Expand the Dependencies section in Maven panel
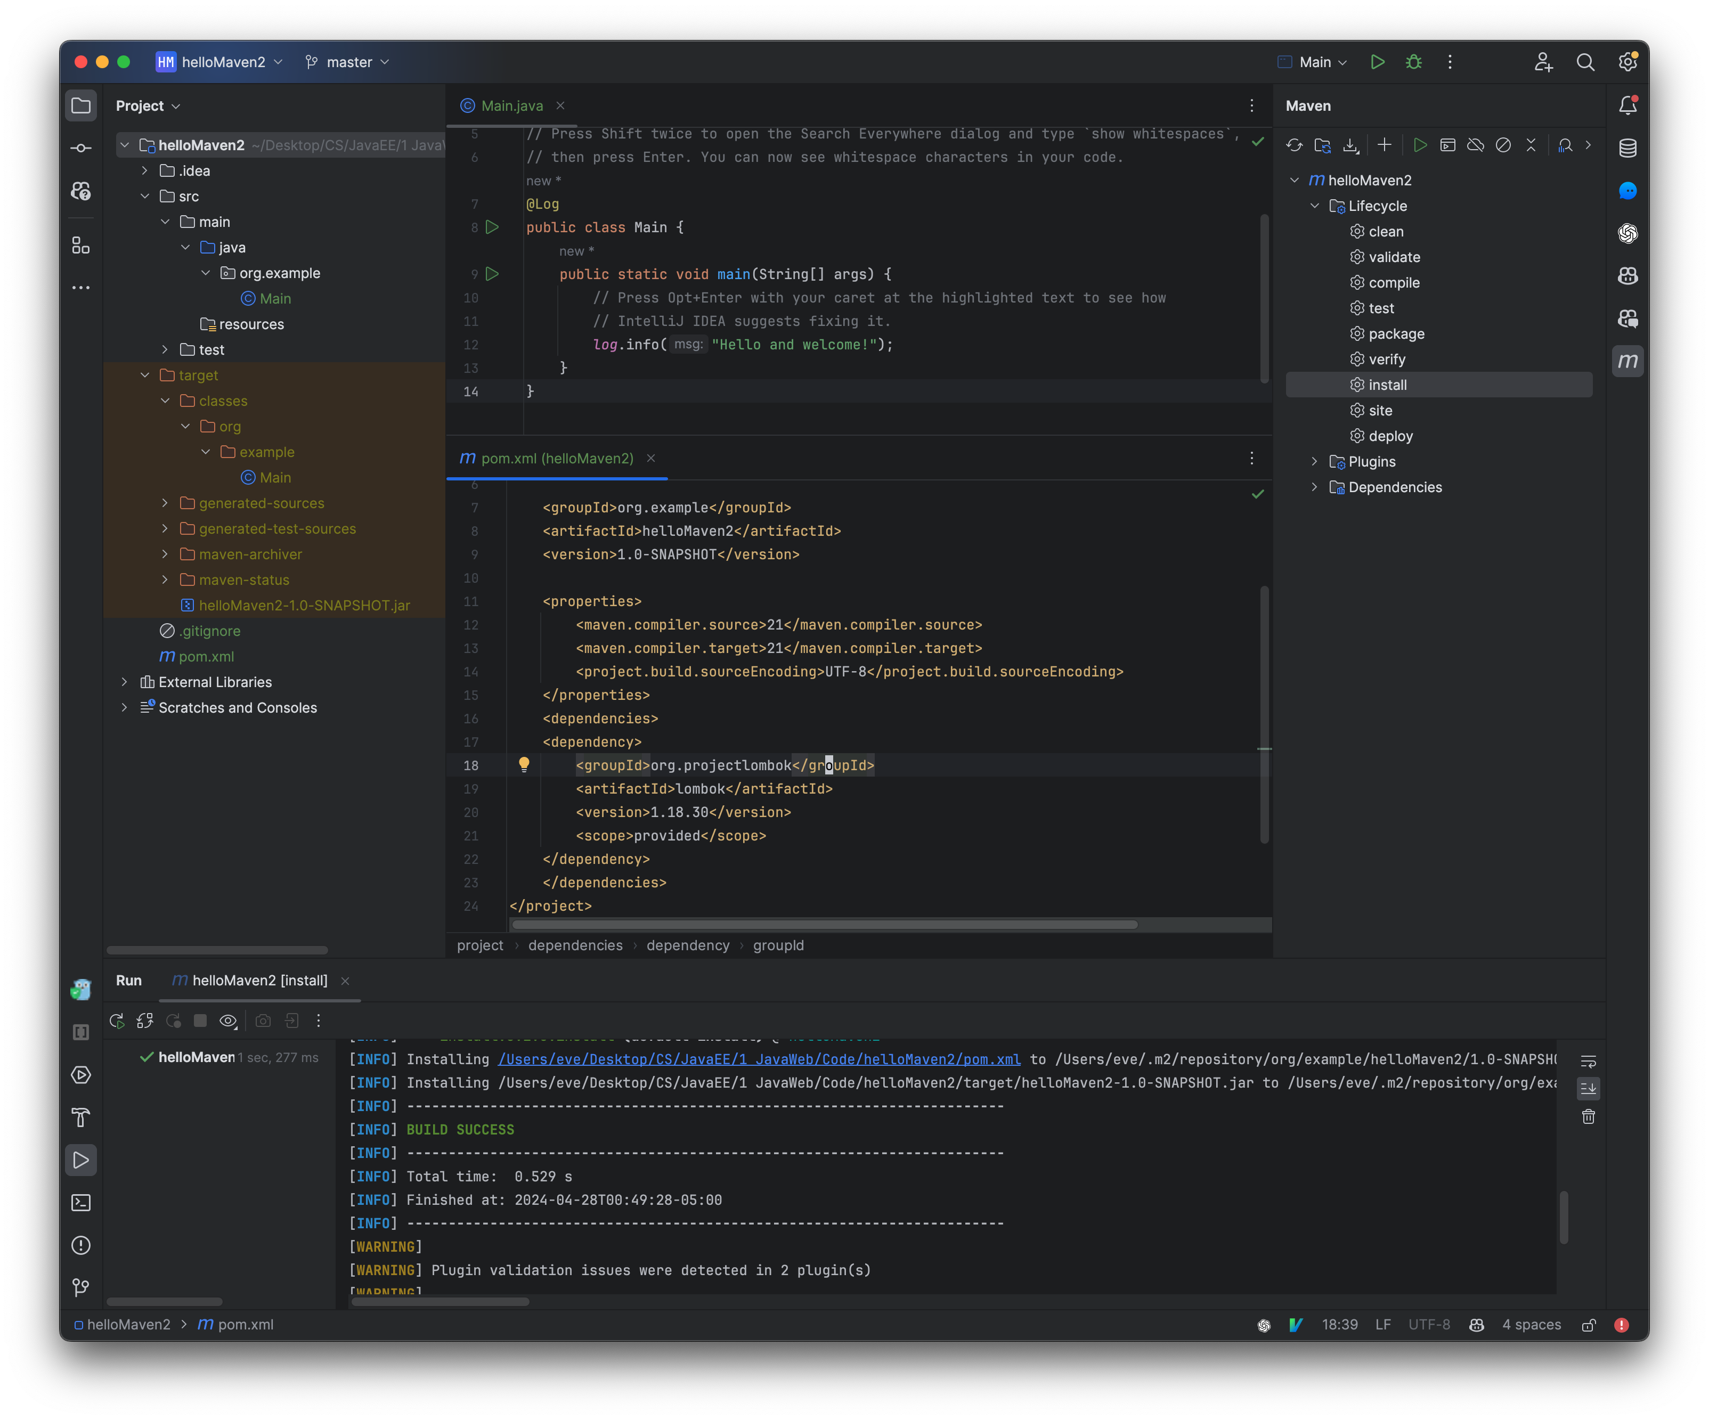 point(1313,487)
